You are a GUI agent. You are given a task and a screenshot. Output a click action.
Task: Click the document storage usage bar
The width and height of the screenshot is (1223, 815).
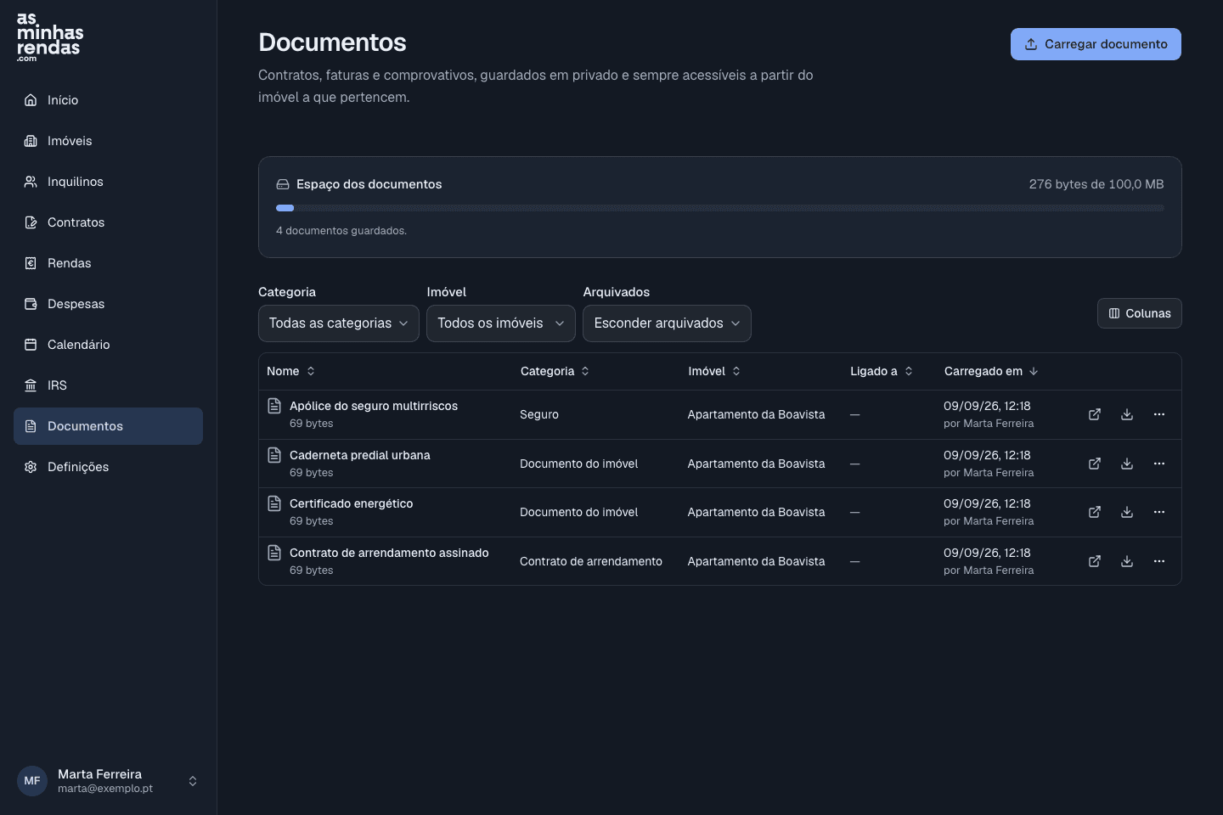click(720, 208)
